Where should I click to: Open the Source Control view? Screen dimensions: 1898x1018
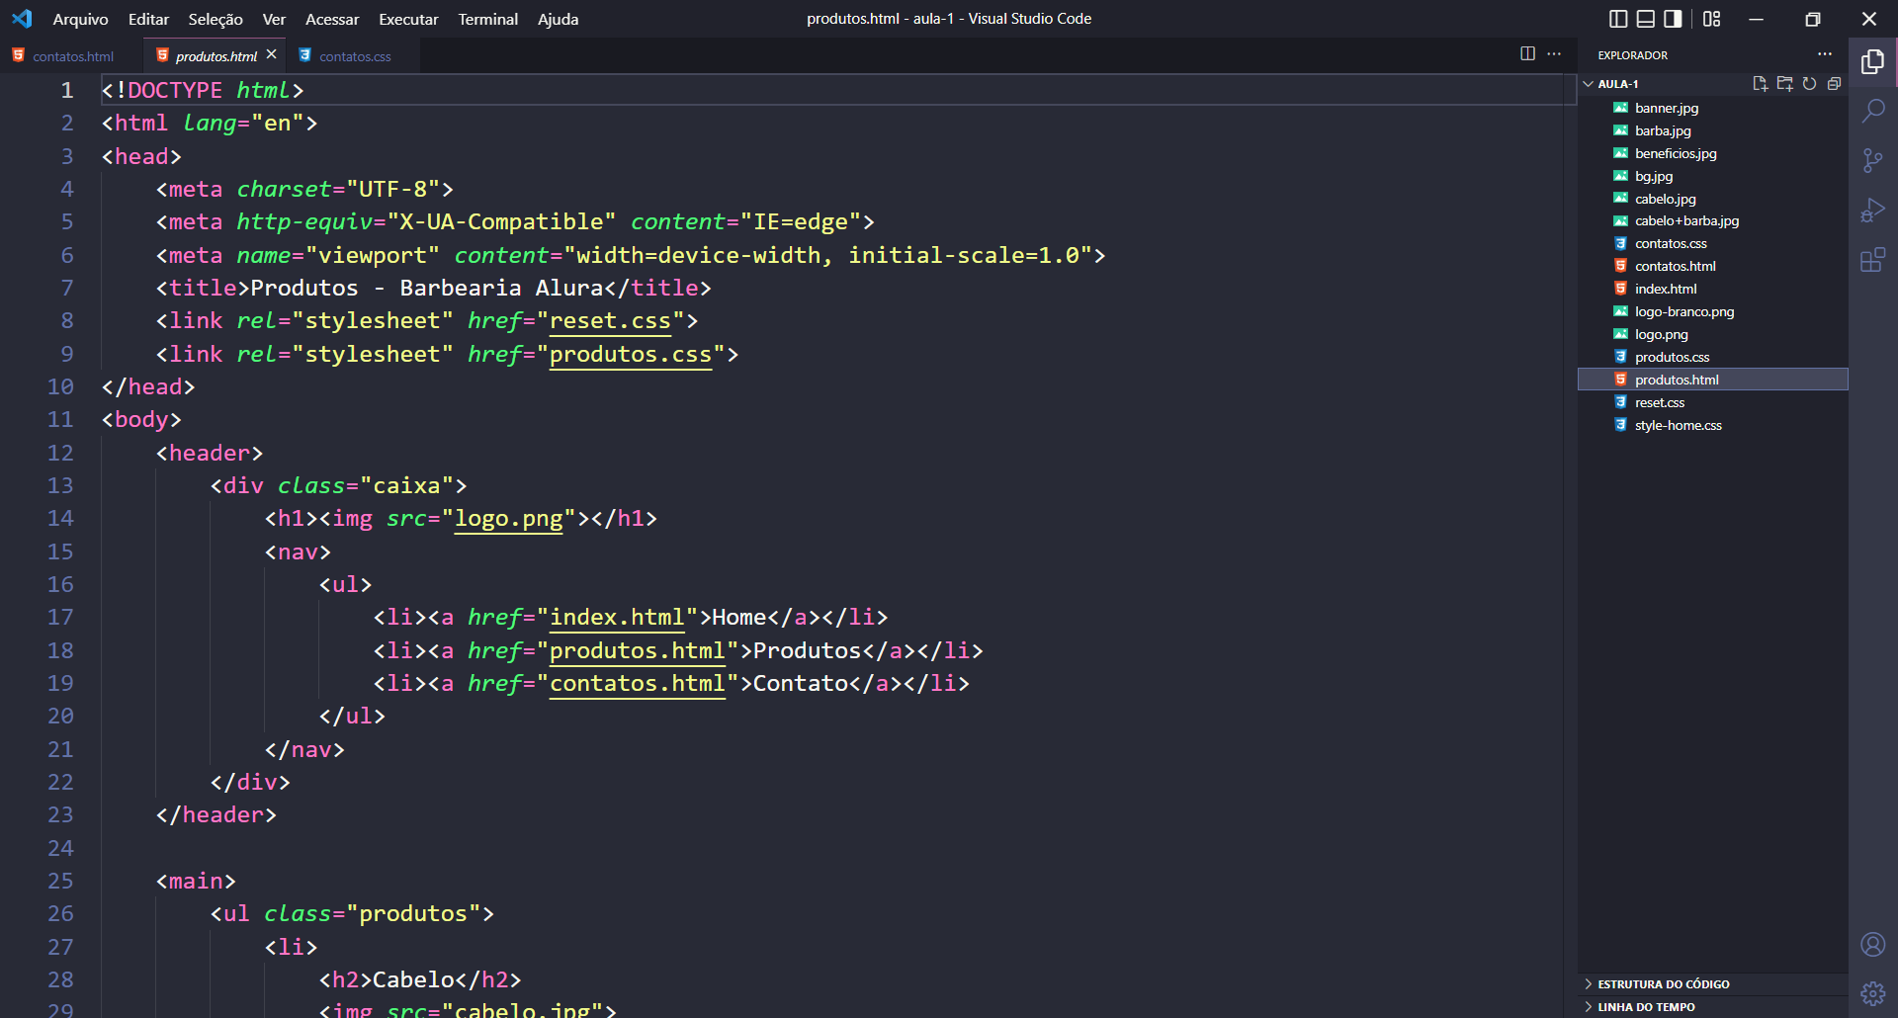1872,160
